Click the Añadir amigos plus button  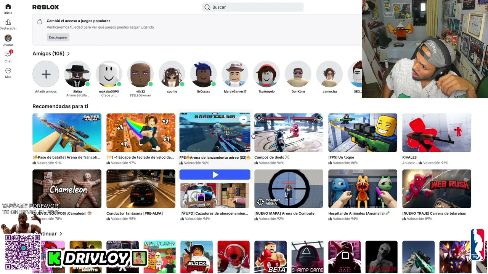point(46,74)
